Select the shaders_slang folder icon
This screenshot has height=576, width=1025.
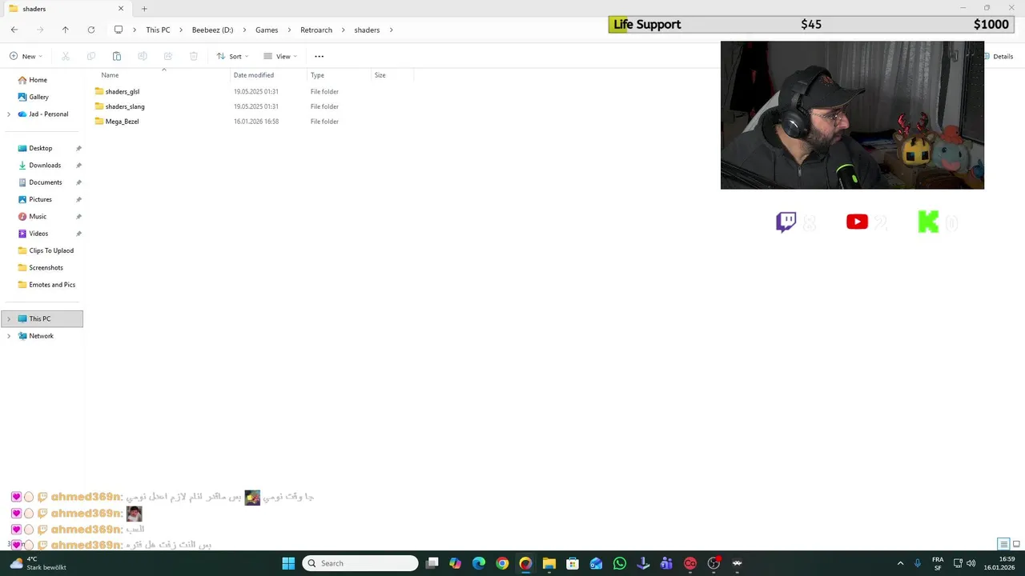pos(99,106)
